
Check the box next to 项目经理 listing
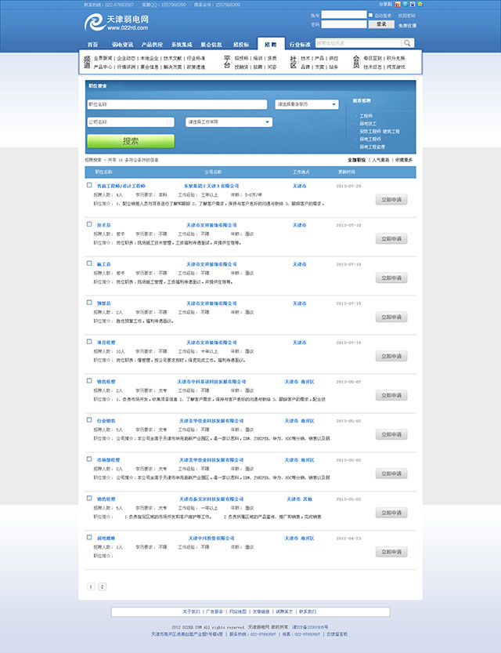pyautogui.click(x=89, y=342)
